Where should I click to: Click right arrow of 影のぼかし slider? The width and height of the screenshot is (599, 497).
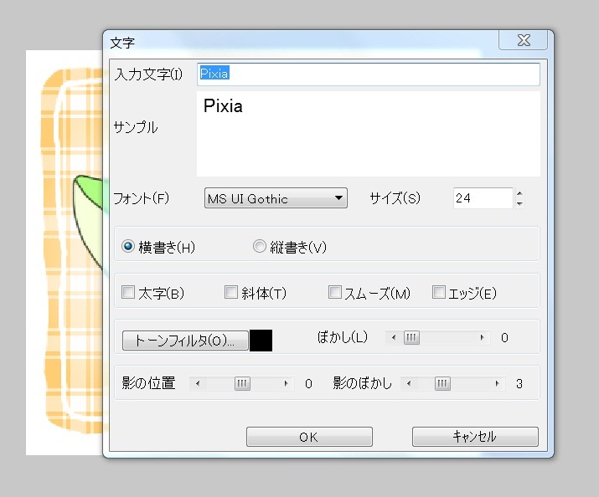click(497, 383)
